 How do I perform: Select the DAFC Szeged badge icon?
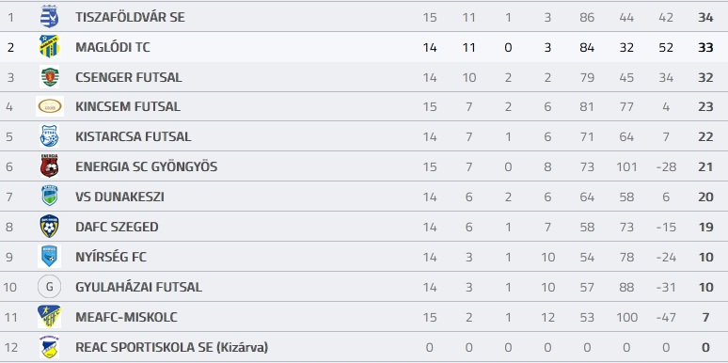point(49,227)
